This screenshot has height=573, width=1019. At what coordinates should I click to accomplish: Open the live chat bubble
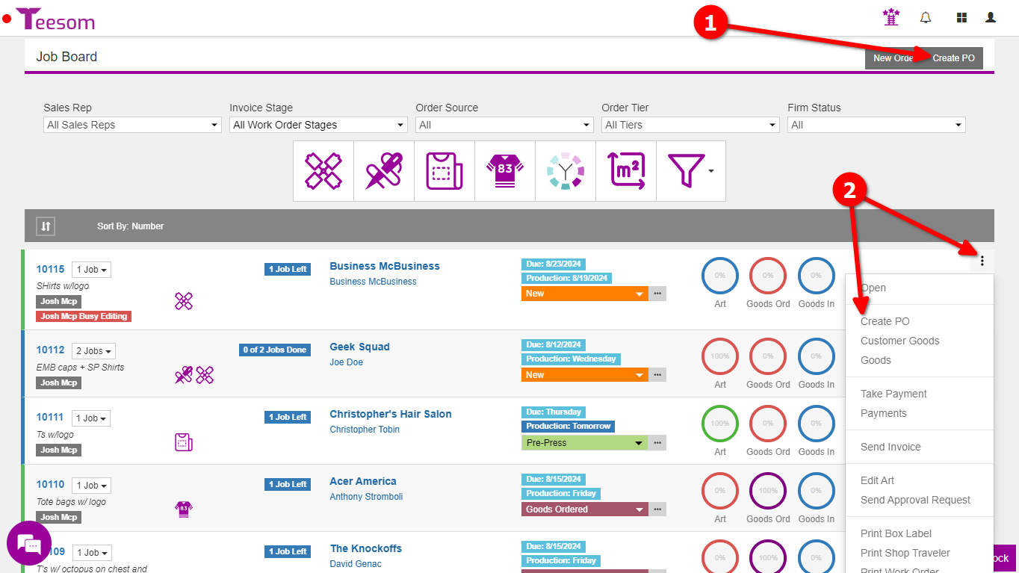pyautogui.click(x=29, y=543)
